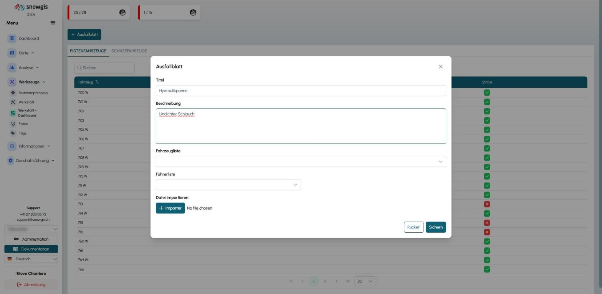
Task: Collapse the Werkzeuge submenu chevron
Action: pyautogui.click(x=44, y=82)
